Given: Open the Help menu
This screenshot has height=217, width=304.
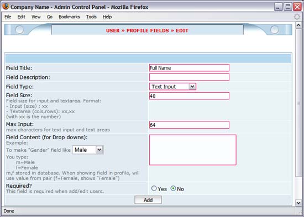Looking at the screenshot, I should [x=107, y=17].
